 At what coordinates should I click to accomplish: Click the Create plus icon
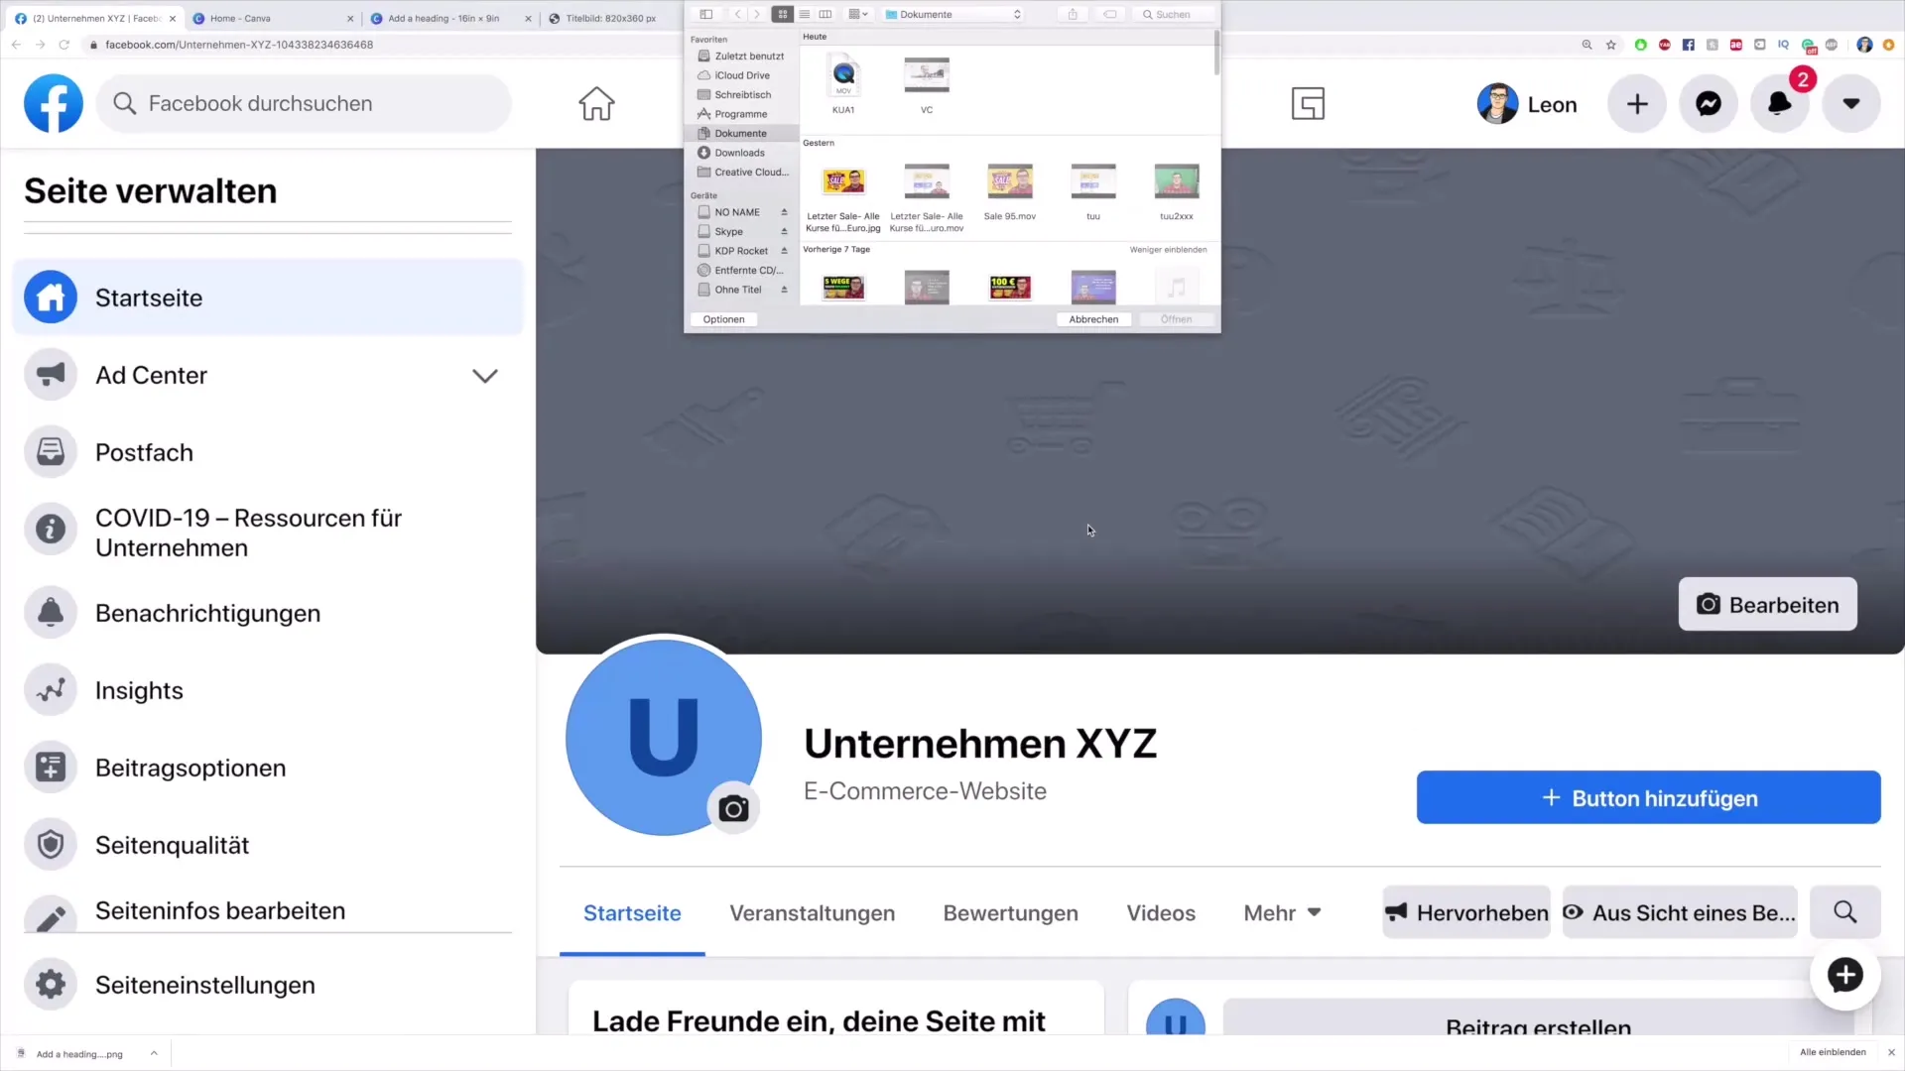1637,103
